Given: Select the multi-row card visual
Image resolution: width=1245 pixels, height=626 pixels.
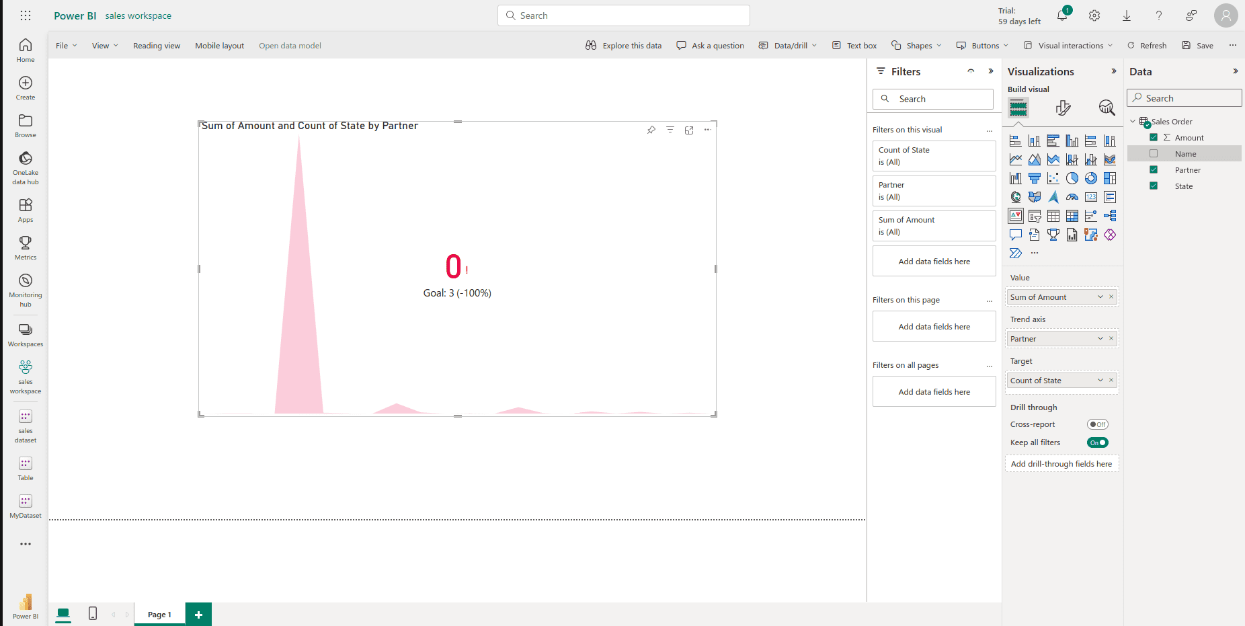Looking at the screenshot, I should [1110, 197].
